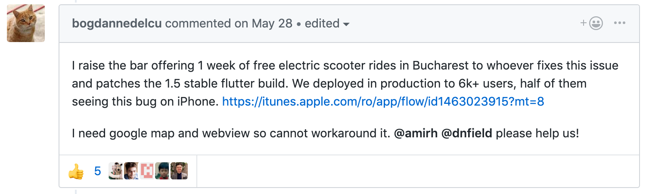This screenshot has width=646, height=194.
Task: Open the three-dots comment options menu
Action: coord(619,23)
